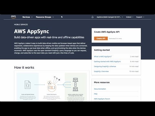Viewport: 155px width, 116px height.
Task: Click the 'Create and Upload Schema' caption
Action: pyautogui.click(x=28, y=94)
